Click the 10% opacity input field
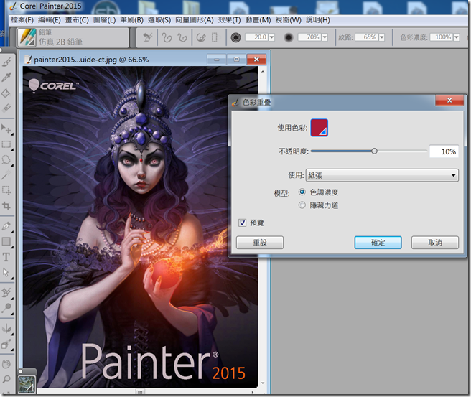 (444, 151)
